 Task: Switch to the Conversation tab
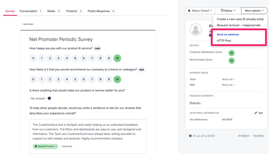[x=31, y=11]
